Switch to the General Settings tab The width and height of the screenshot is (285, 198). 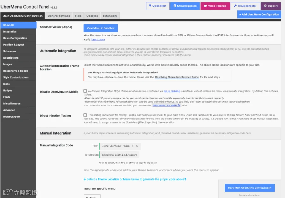59,16
